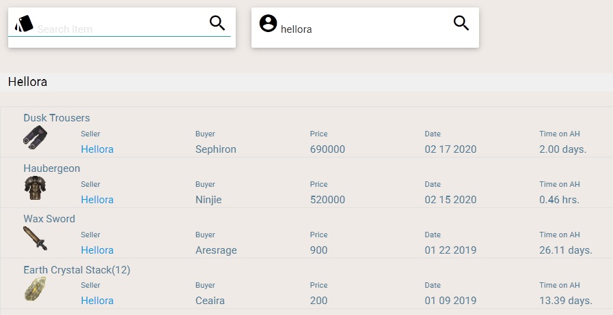Click seller Hellora in Dusk Trousers row
Viewport: 613px width, 315px height.
coord(97,149)
